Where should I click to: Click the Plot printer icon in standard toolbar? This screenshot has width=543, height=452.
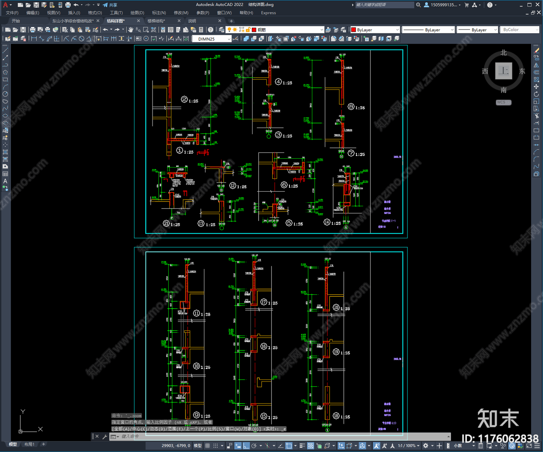[x=33, y=30]
